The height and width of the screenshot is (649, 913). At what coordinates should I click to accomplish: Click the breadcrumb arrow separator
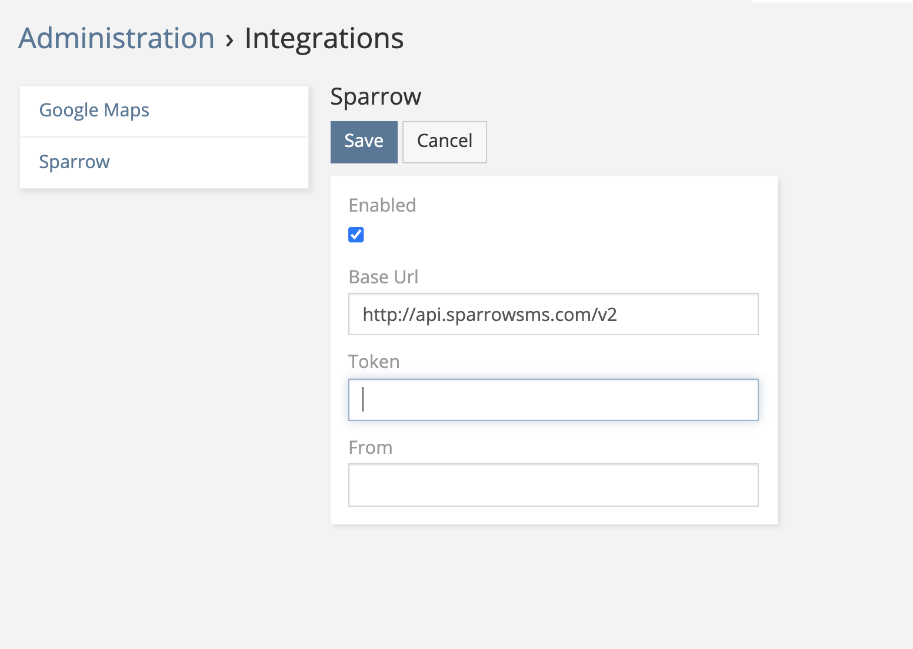tap(229, 40)
